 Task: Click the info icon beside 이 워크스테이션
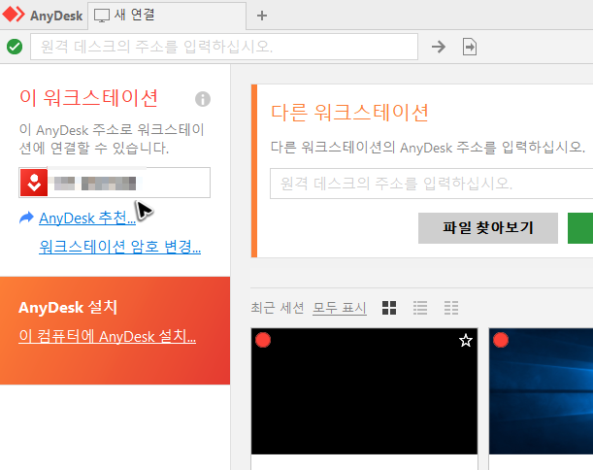(203, 99)
